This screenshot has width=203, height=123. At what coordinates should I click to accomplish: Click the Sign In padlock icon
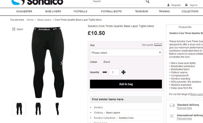pyautogui.click(x=186, y=5)
